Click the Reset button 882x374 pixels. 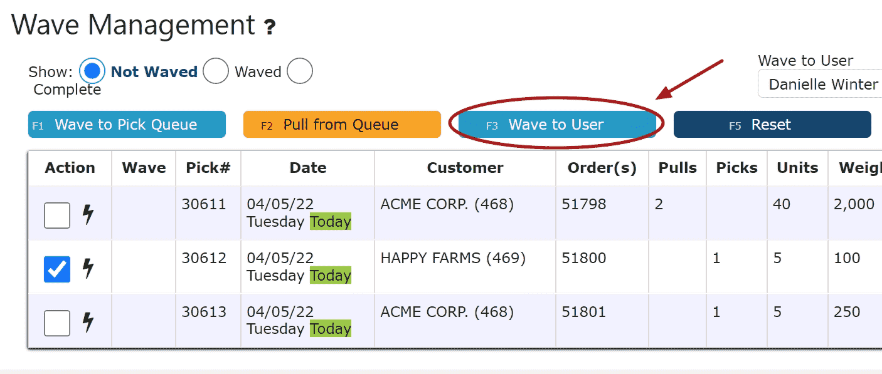point(772,125)
